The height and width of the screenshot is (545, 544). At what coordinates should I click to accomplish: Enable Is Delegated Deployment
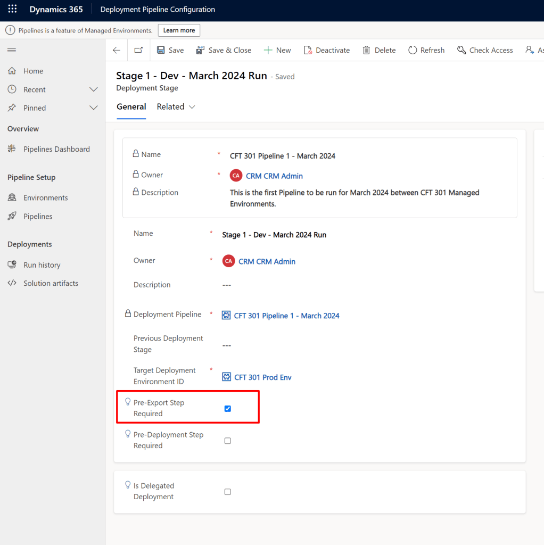pyautogui.click(x=228, y=492)
